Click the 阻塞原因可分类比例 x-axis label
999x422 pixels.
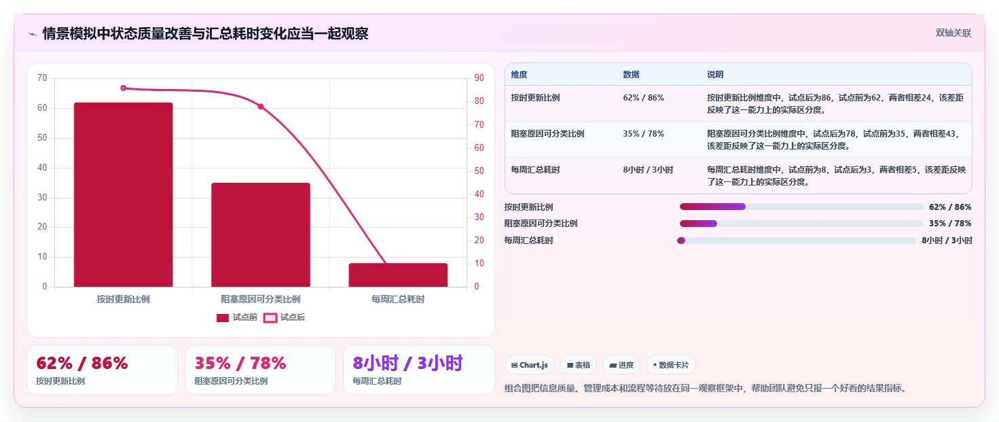coord(261,299)
